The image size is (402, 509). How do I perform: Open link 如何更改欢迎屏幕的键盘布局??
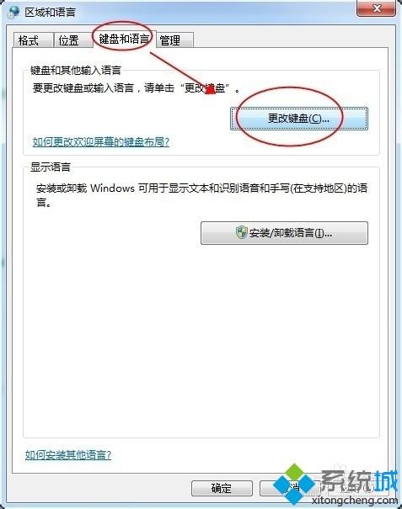click(x=101, y=142)
